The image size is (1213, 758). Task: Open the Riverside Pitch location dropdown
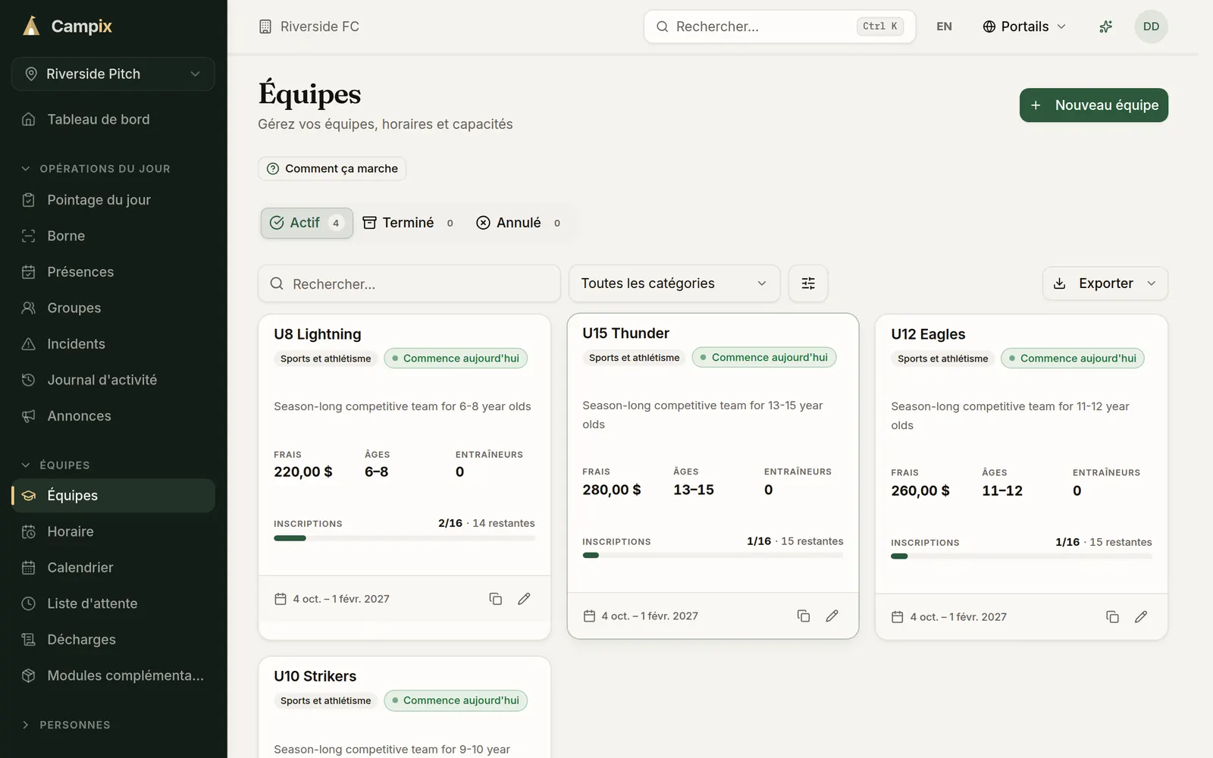114,74
